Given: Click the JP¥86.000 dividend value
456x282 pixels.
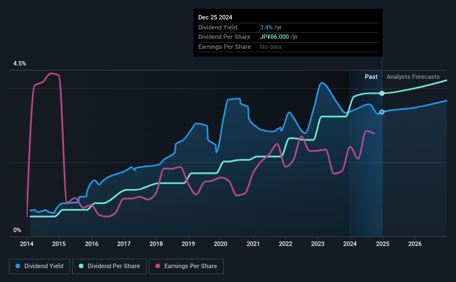Looking at the screenshot, I should pyautogui.click(x=274, y=37).
